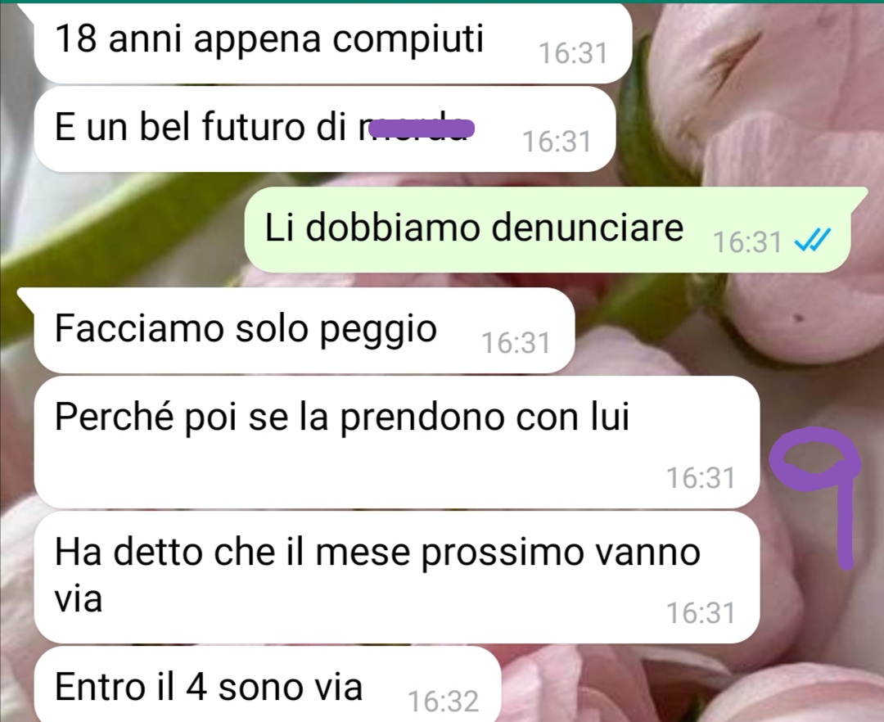Tap timestamp under 'Perché poi se la prendono'

(x=701, y=478)
